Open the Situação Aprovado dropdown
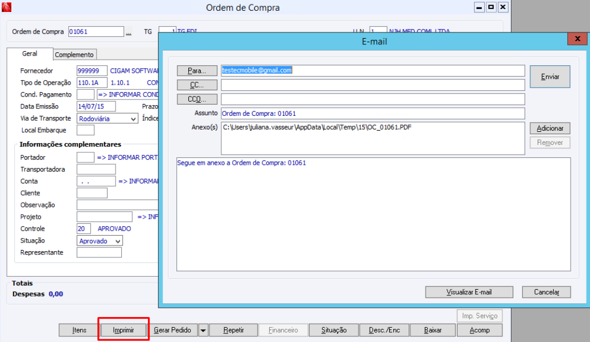590x342 pixels. point(118,241)
